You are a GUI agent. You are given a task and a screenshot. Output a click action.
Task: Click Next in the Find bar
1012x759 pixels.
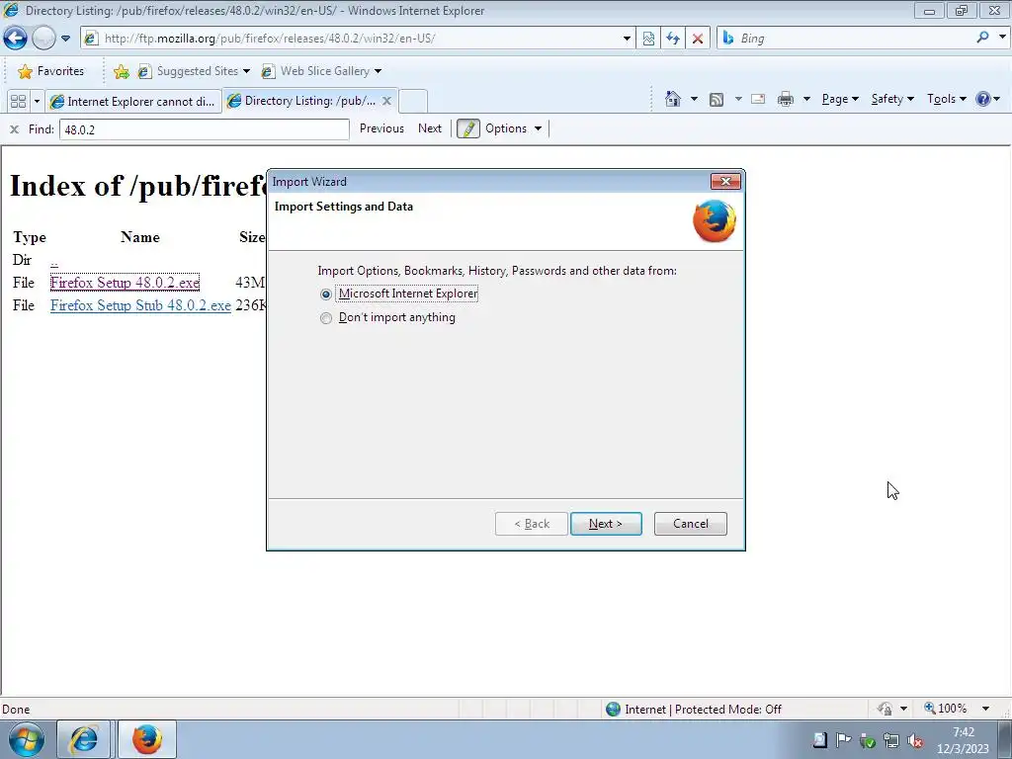pos(430,128)
